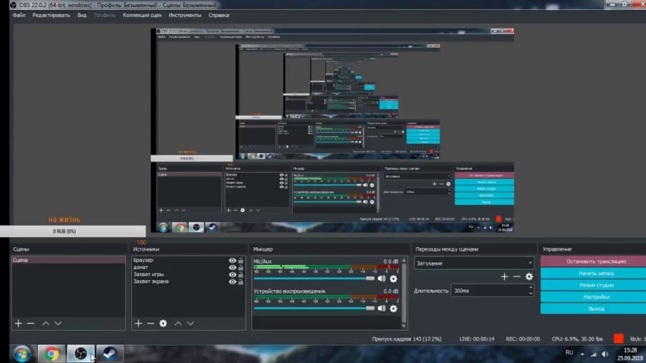The width and height of the screenshot is (646, 363).
Task: Toggle visibility of Захват экрана source
Action: (232, 282)
